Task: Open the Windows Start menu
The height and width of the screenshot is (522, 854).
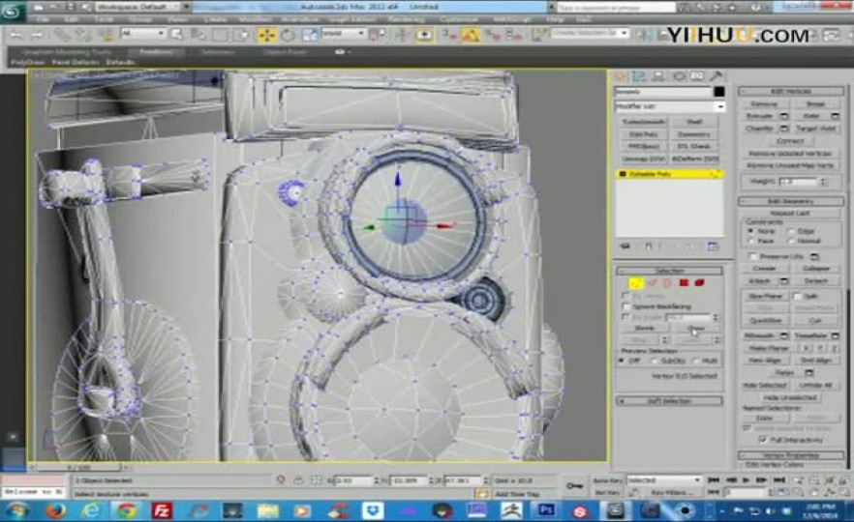Action: coord(17,511)
